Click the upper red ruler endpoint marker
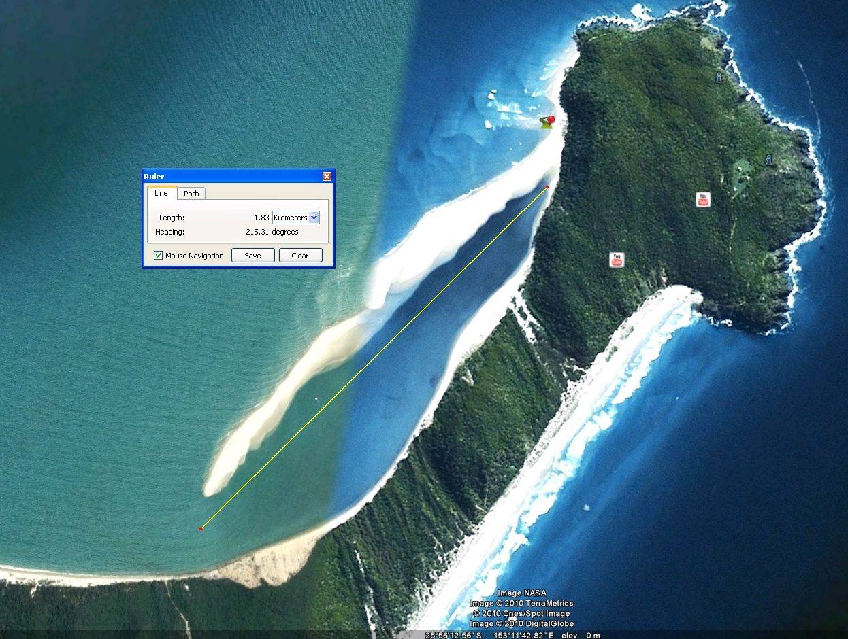Screen dimensions: 848x639 click(547, 186)
